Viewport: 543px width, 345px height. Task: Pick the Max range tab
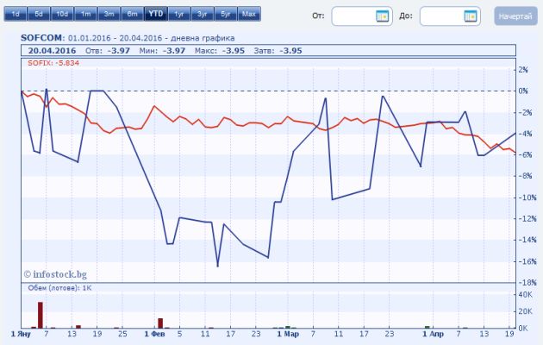(x=249, y=14)
